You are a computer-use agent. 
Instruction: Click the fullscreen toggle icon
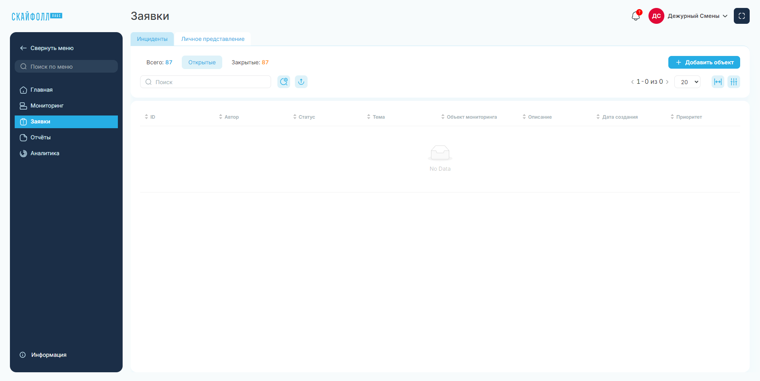click(x=741, y=16)
